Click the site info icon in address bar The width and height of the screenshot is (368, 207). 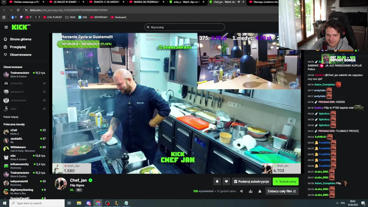click(x=26, y=10)
